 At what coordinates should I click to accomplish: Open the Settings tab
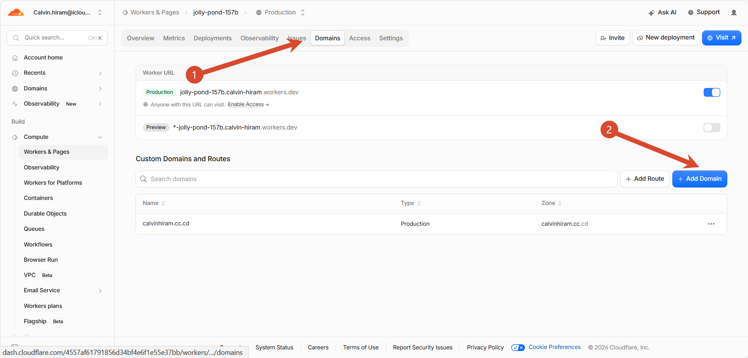[x=391, y=38]
